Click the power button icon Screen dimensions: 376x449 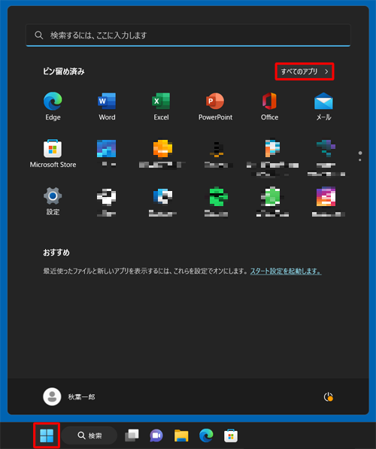(328, 397)
